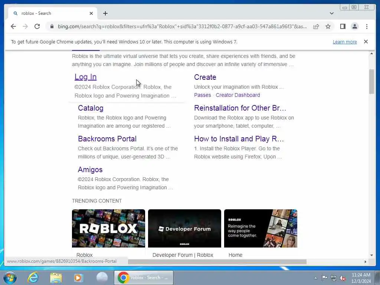Click the horizontal scrollbar thumb
This screenshot has width=380, height=285.
pos(217,262)
